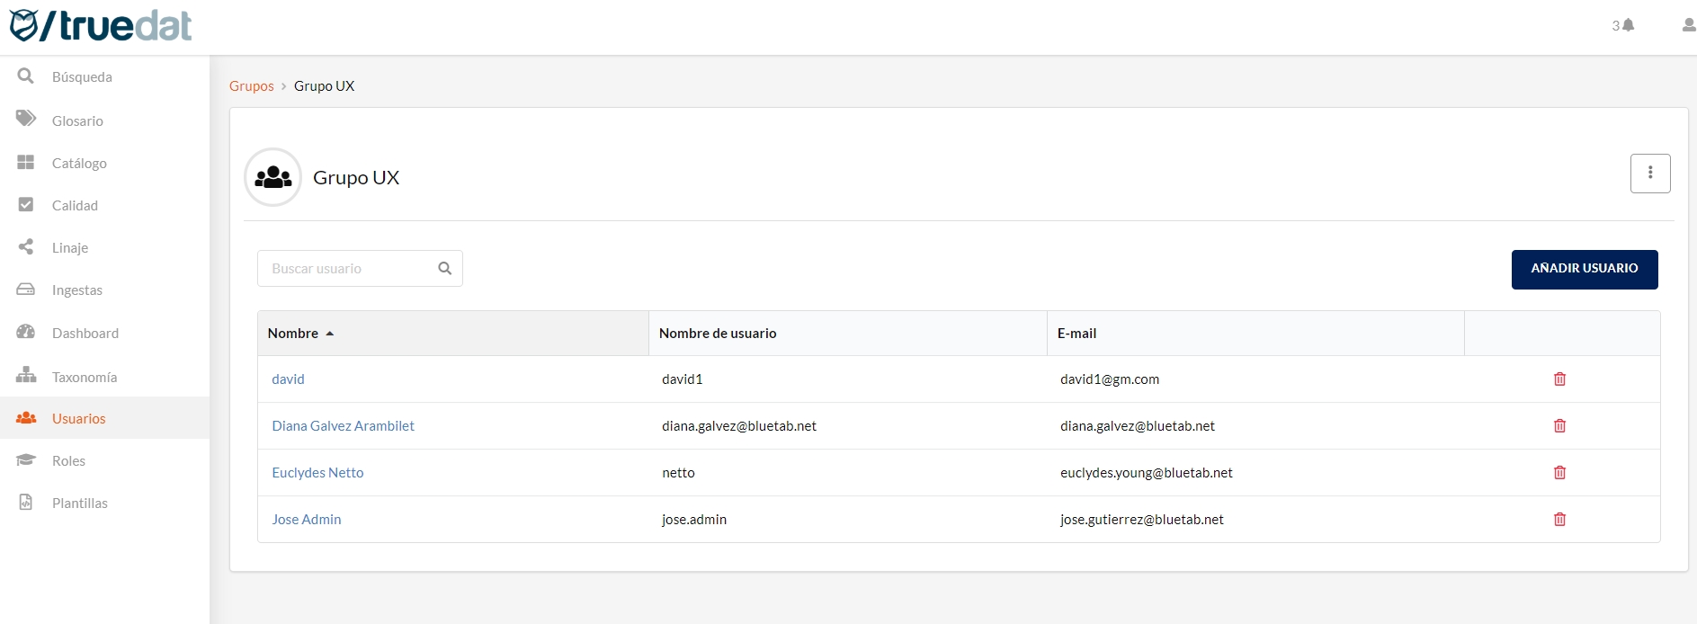The height and width of the screenshot is (624, 1697).
Task: Click the search magnifier in Buscar usuario
Action: (444, 269)
